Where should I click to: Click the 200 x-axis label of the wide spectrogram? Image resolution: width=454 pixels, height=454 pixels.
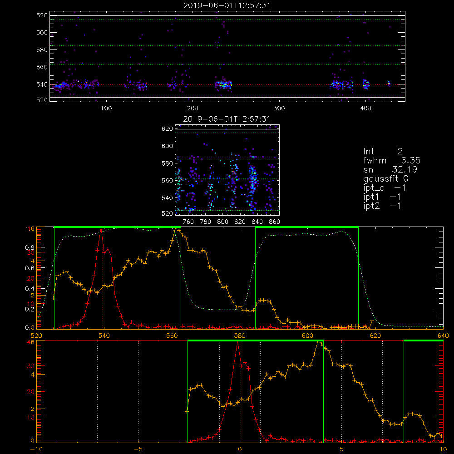[x=192, y=108]
